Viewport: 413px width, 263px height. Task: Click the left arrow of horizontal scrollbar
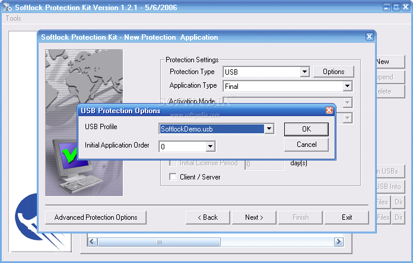[92, 242]
